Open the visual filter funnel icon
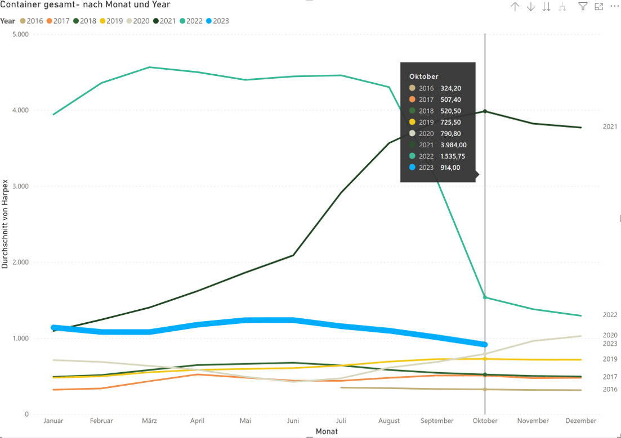This screenshot has height=438, width=621. 583,7
